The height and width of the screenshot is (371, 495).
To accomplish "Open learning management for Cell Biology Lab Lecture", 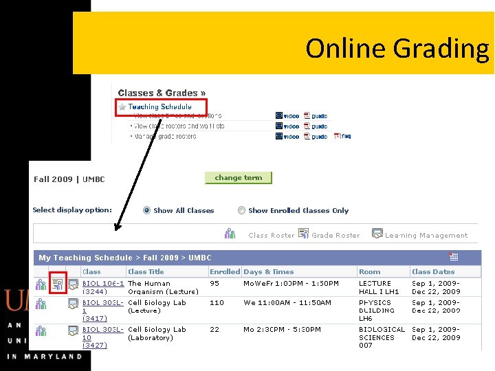I will pos(73,304).
